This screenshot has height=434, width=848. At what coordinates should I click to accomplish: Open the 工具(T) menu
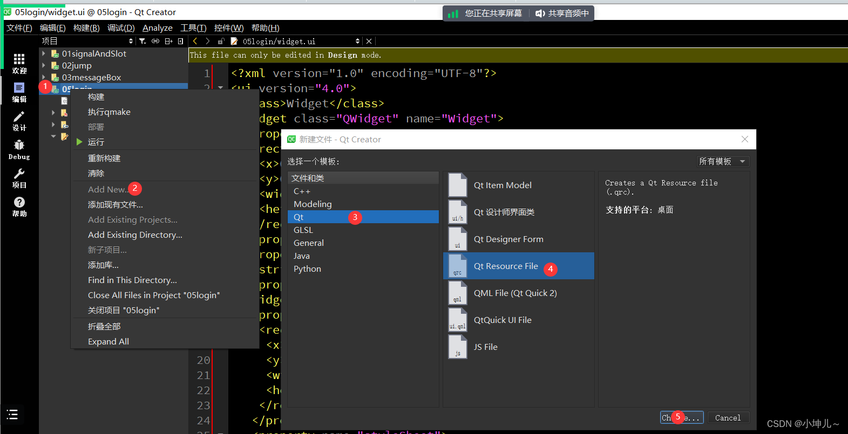click(x=193, y=27)
